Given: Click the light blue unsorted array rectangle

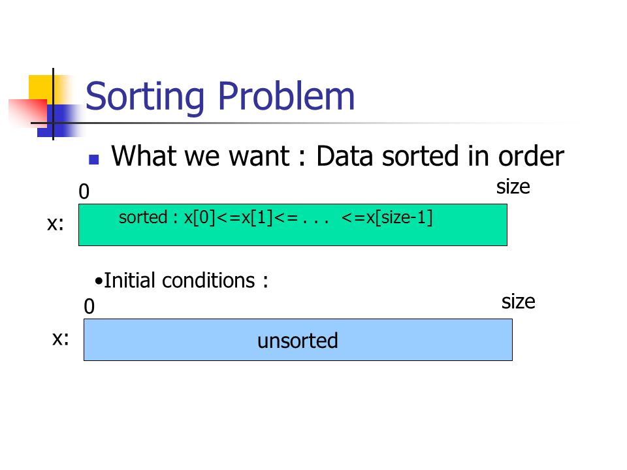Looking at the screenshot, I should [x=298, y=339].
